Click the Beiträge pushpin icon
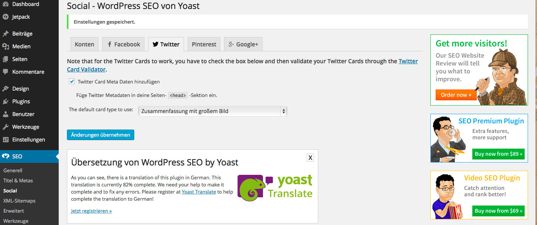537x225 pixels. coord(6,34)
